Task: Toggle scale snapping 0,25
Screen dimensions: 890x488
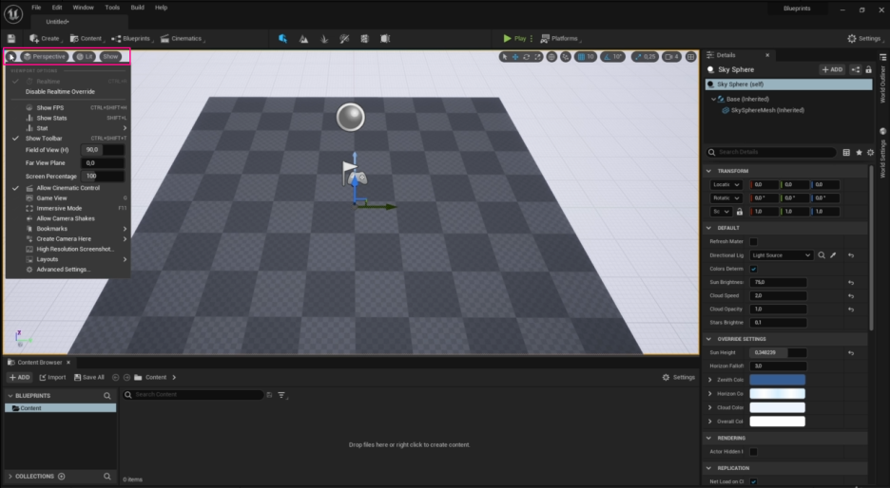Action: click(645, 57)
